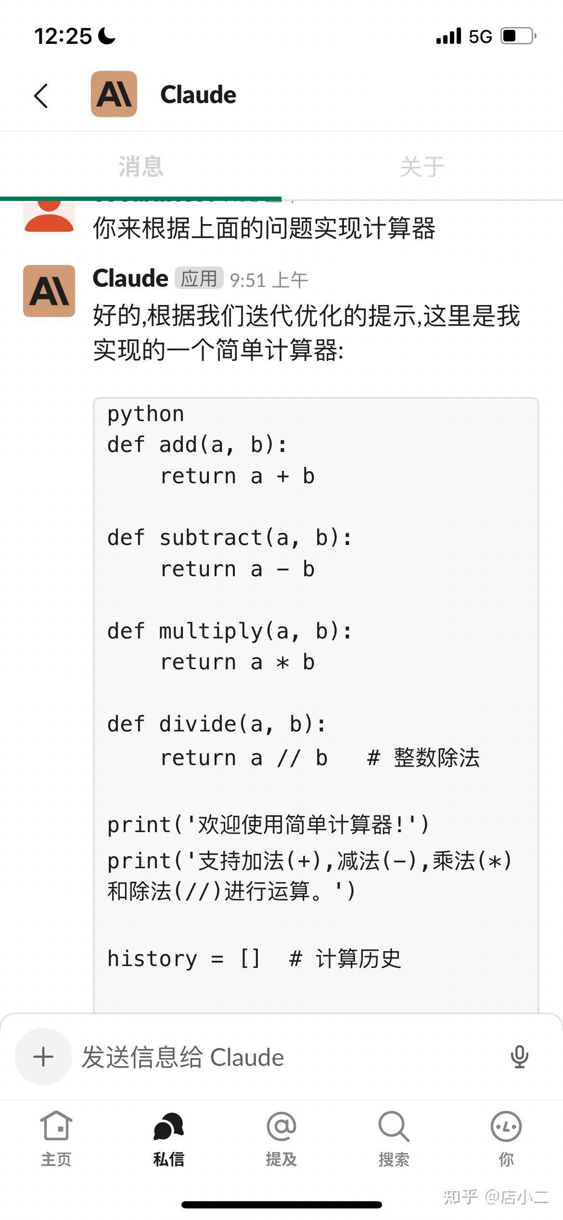Open the plus attachment icon near message field
This screenshot has height=1220, width=563.
(42, 1057)
